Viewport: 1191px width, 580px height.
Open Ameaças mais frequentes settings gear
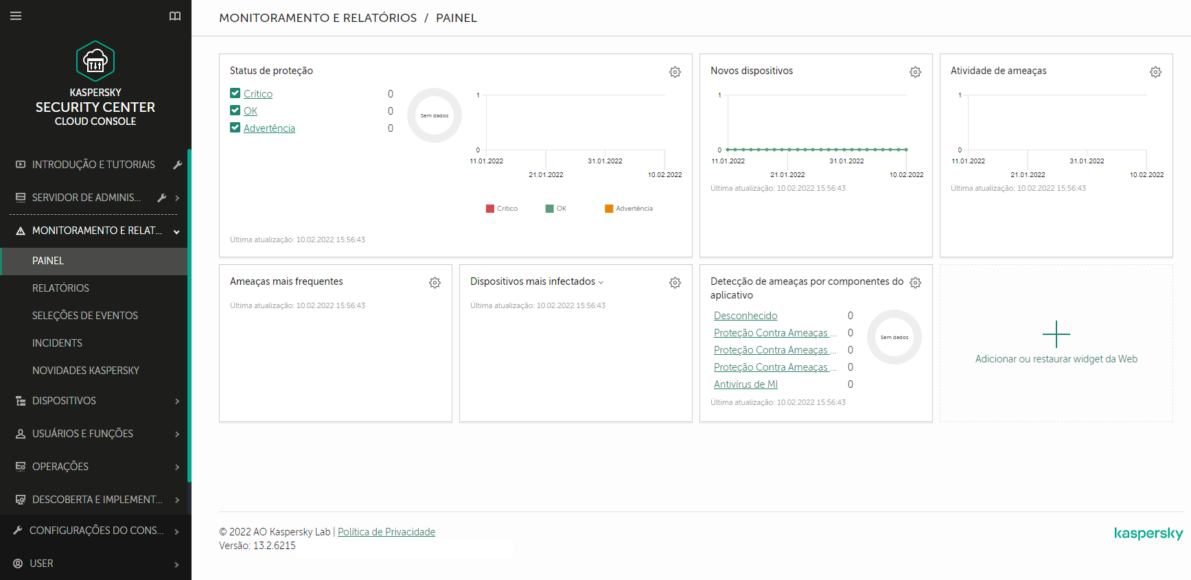coord(435,283)
